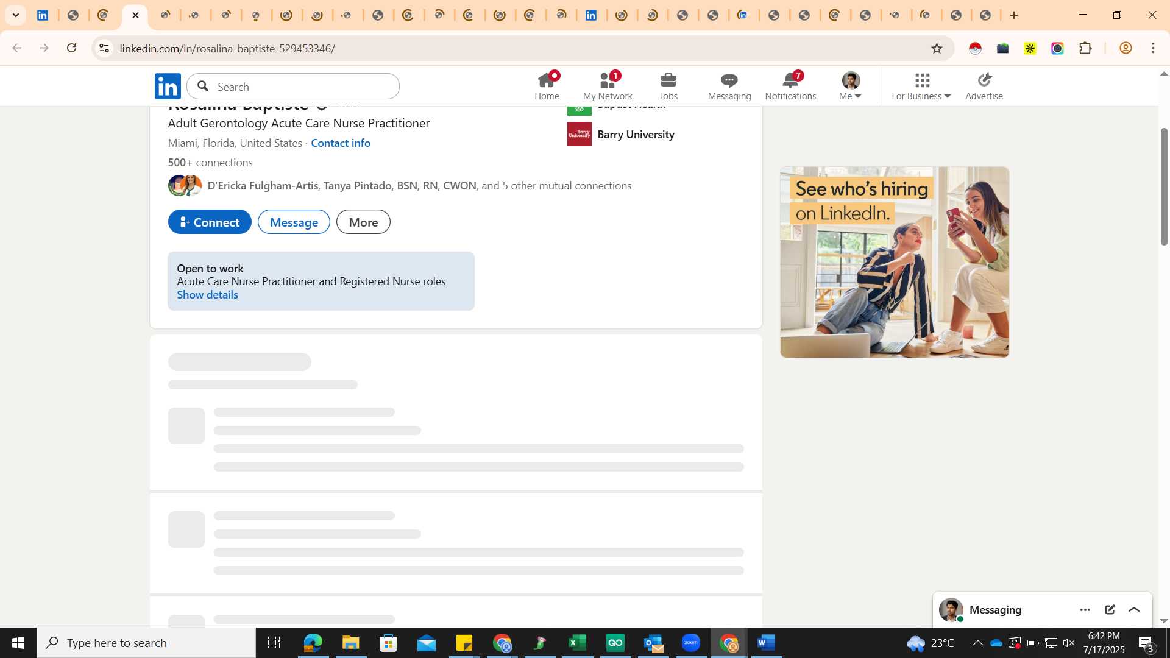Expand the Me profile dropdown

(x=851, y=86)
